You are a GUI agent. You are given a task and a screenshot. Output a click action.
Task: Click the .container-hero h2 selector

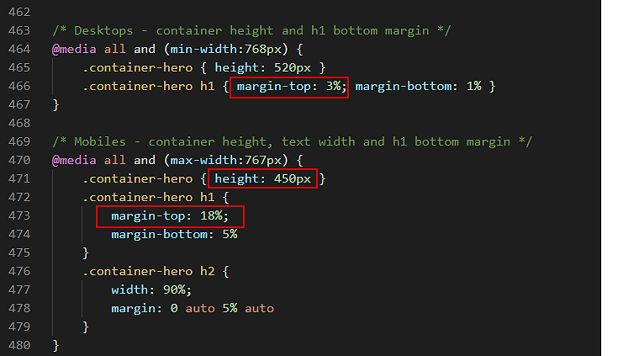(x=149, y=272)
